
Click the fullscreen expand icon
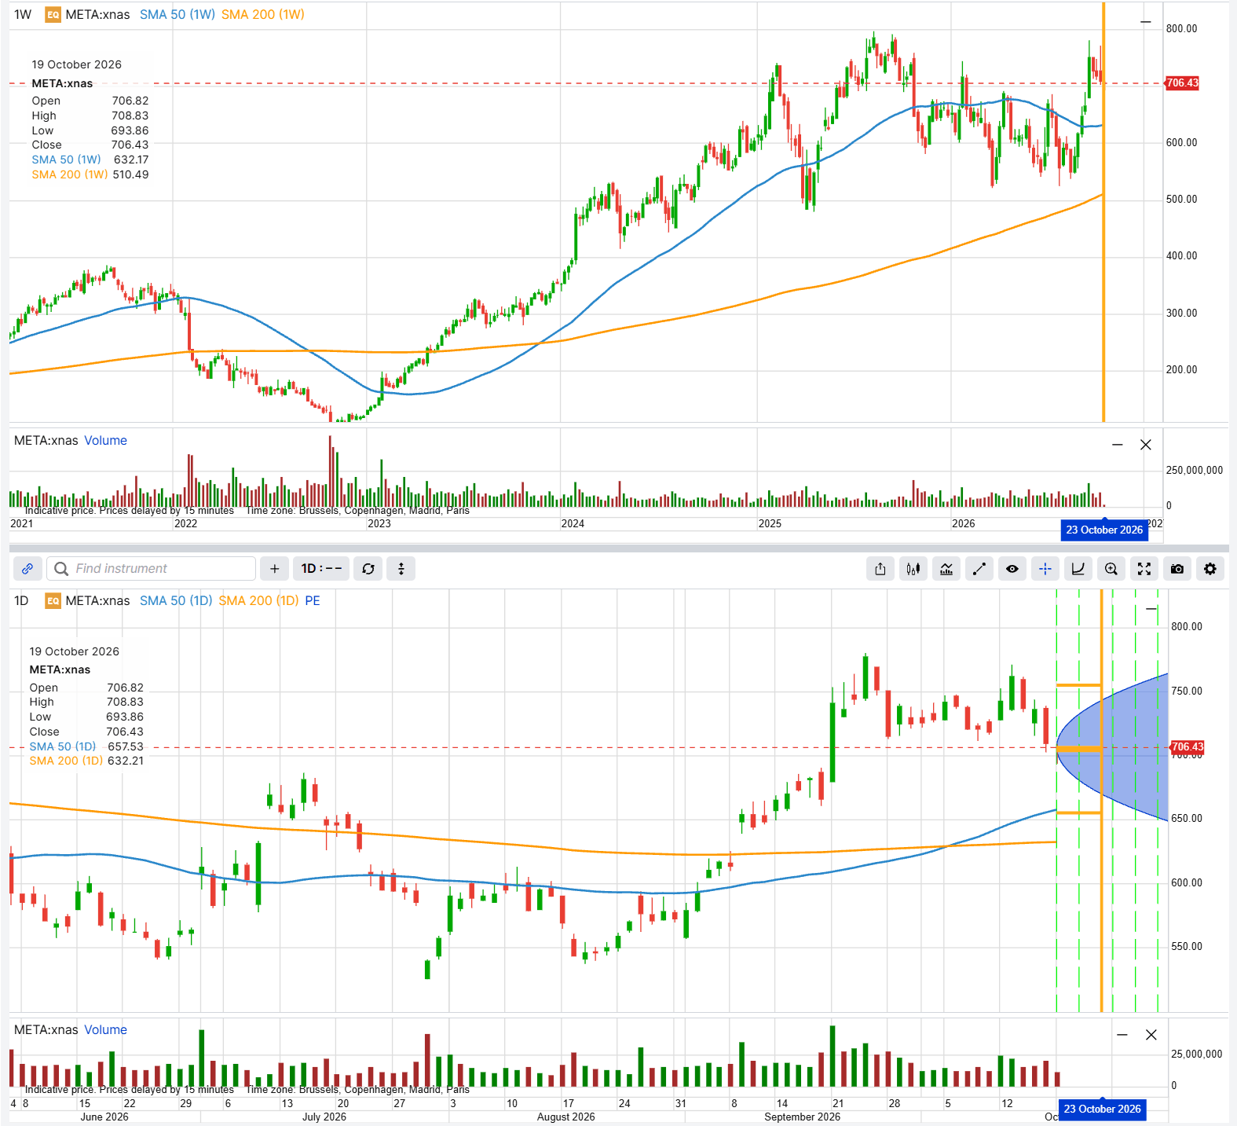tap(1144, 569)
